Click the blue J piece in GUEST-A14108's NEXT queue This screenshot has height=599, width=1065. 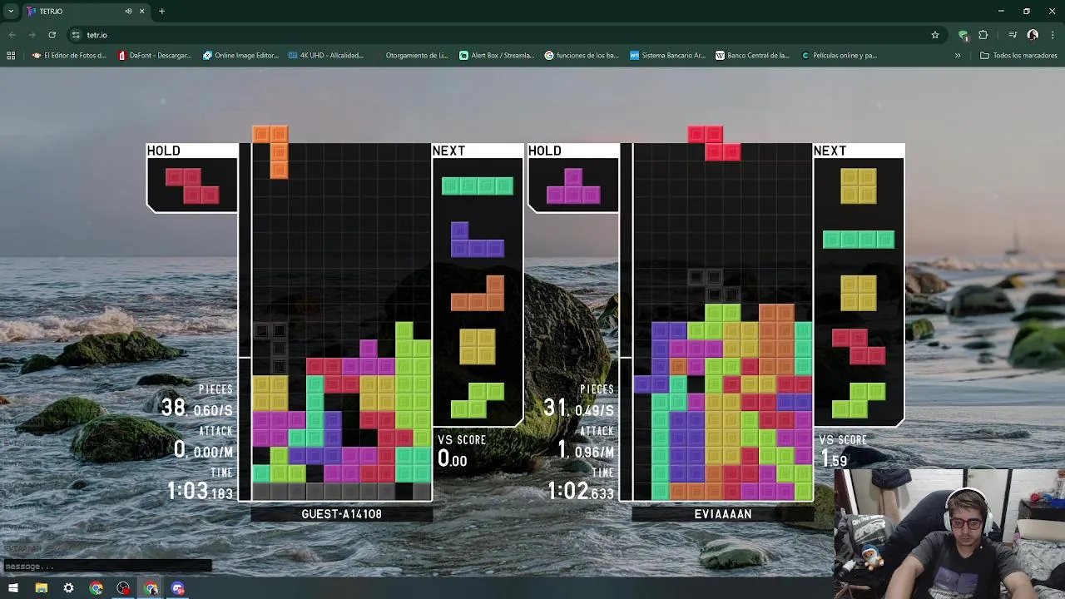pyautogui.click(x=478, y=240)
